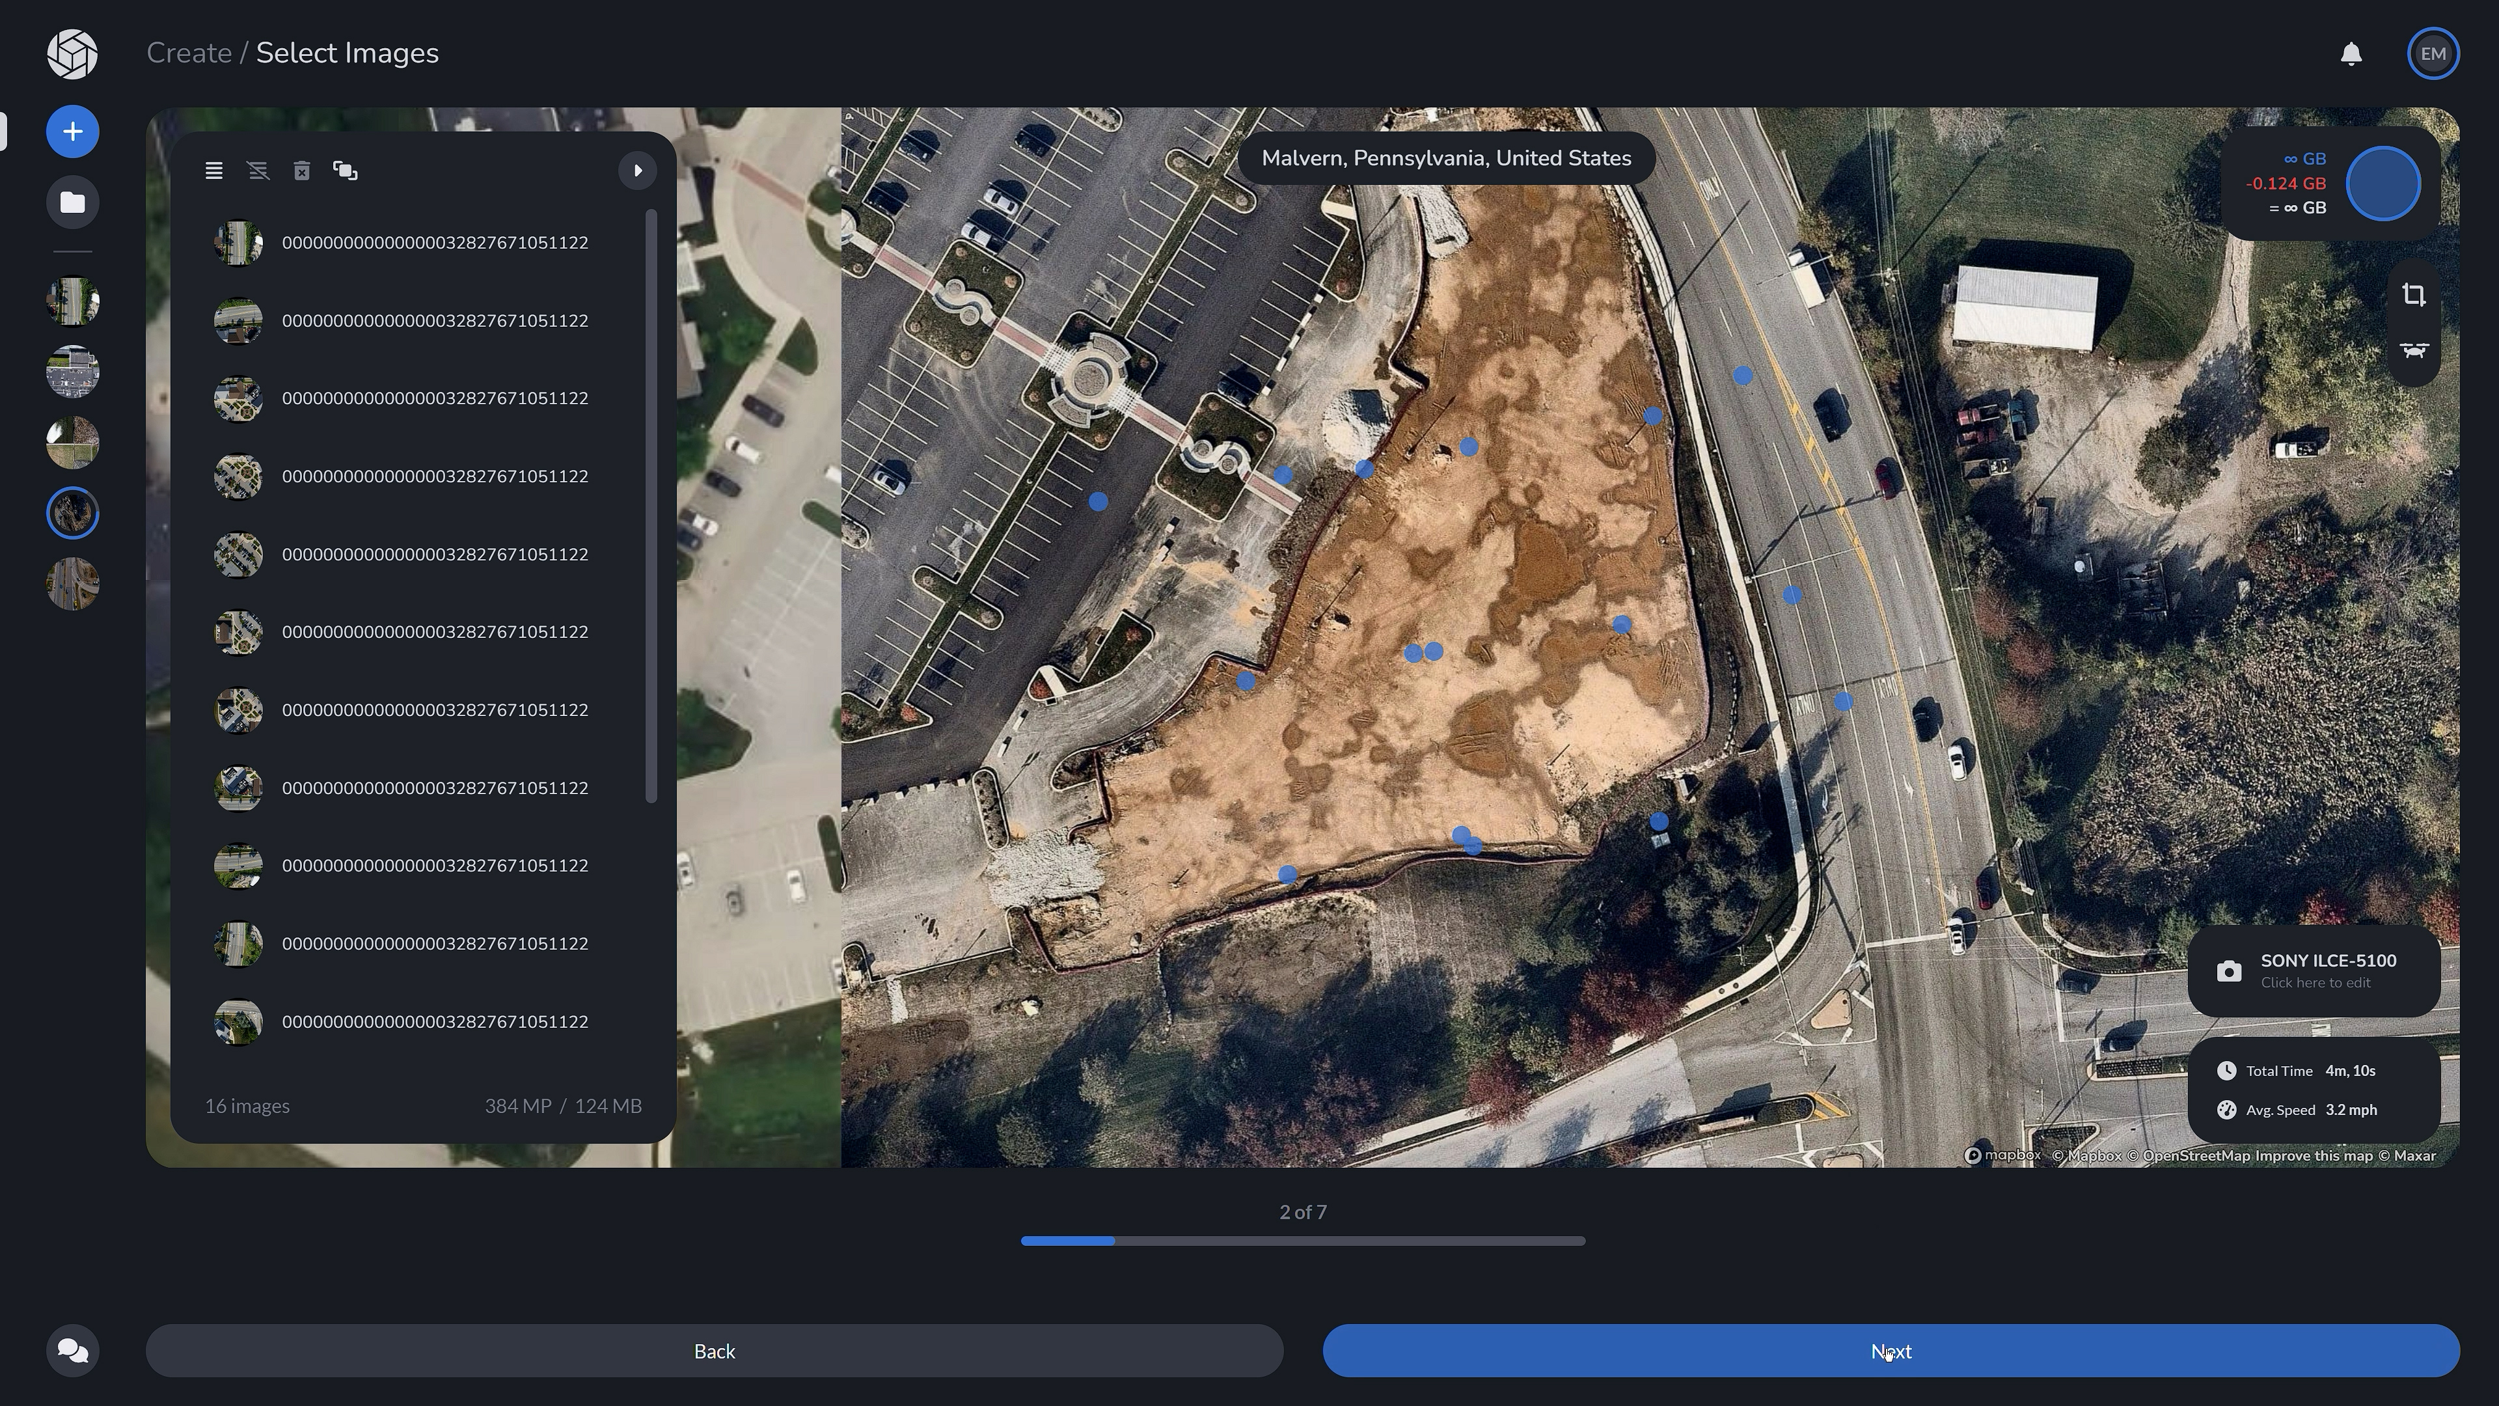This screenshot has height=1406, width=2499.
Task: Open the EM user profile menu
Action: [2432, 54]
